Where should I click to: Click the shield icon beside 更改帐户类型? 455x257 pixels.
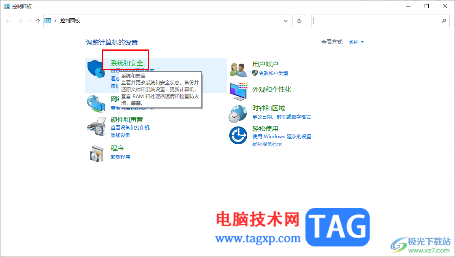pyautogui.click(x=255, y=73)
